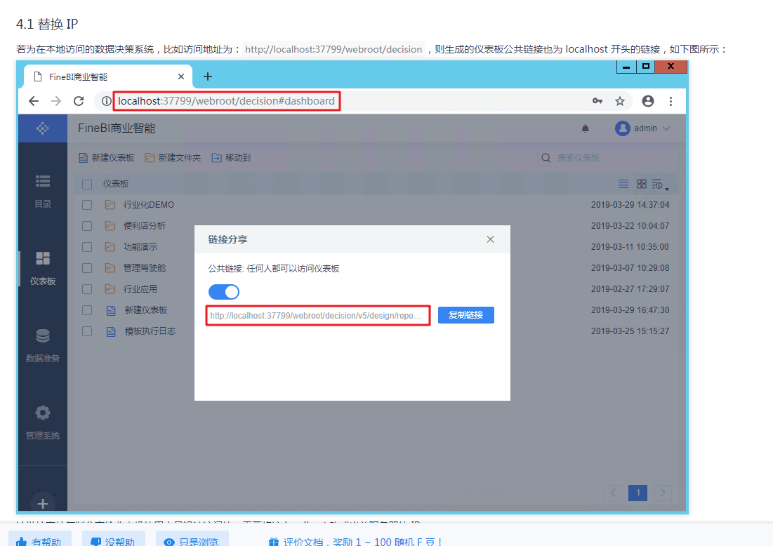The image size is (773, 546).
Task: Check the 便利店分析 row checkbox
Action: 87,226
